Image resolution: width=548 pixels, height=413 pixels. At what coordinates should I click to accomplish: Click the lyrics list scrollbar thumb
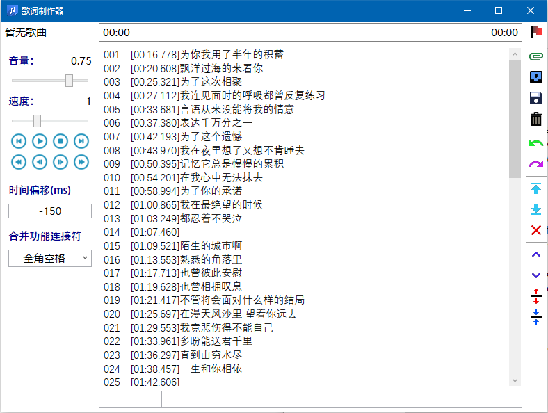coord(515,119)
